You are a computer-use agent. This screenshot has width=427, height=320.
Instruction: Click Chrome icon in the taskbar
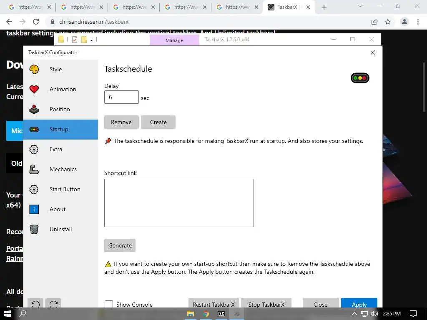point(206,314)
